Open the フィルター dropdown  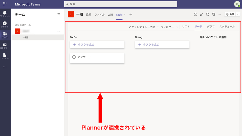pyautogui.click(x=169, y=27)
